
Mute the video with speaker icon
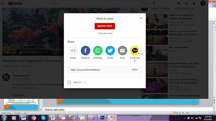[x=21, y=52]
